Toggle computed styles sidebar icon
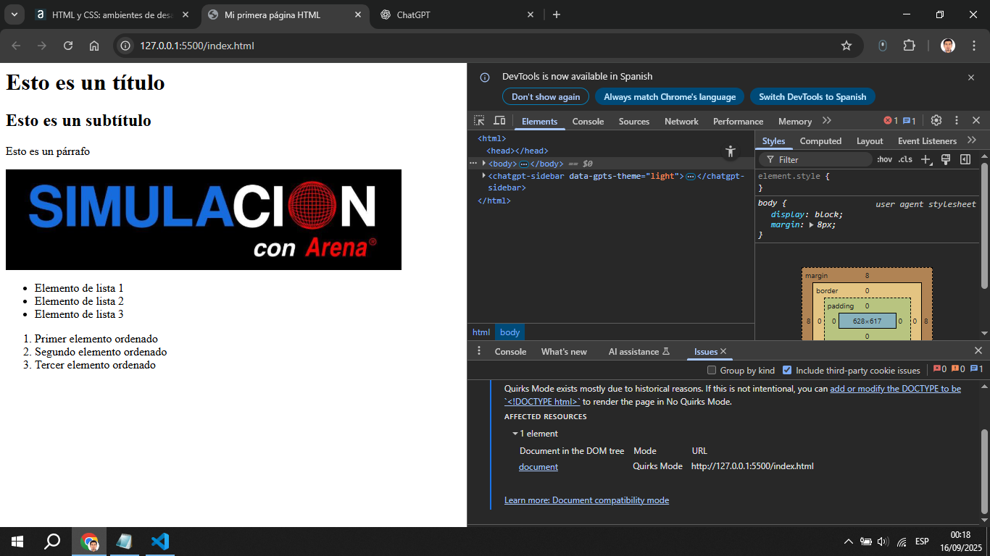Image resolution: width=990 pixels, height=556 pixels. tap(965, 159)
